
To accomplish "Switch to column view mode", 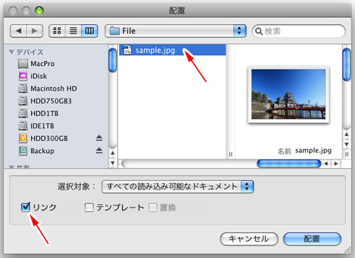I will pyautogui.click(x=89, y=30).
